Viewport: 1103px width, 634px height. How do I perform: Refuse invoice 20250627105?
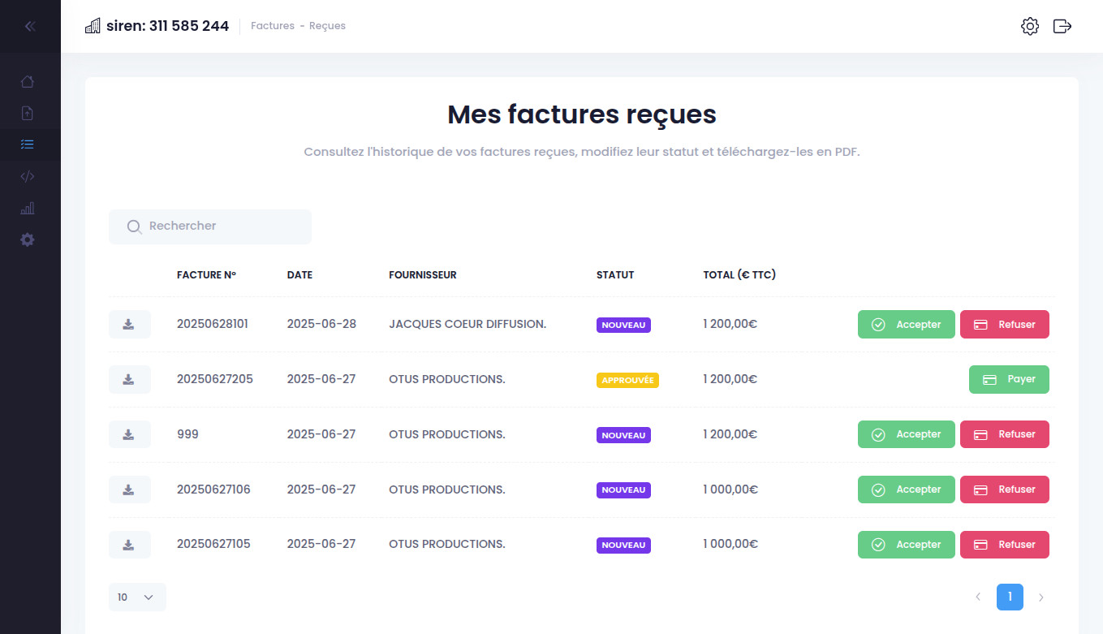[x=1005, y=544]
